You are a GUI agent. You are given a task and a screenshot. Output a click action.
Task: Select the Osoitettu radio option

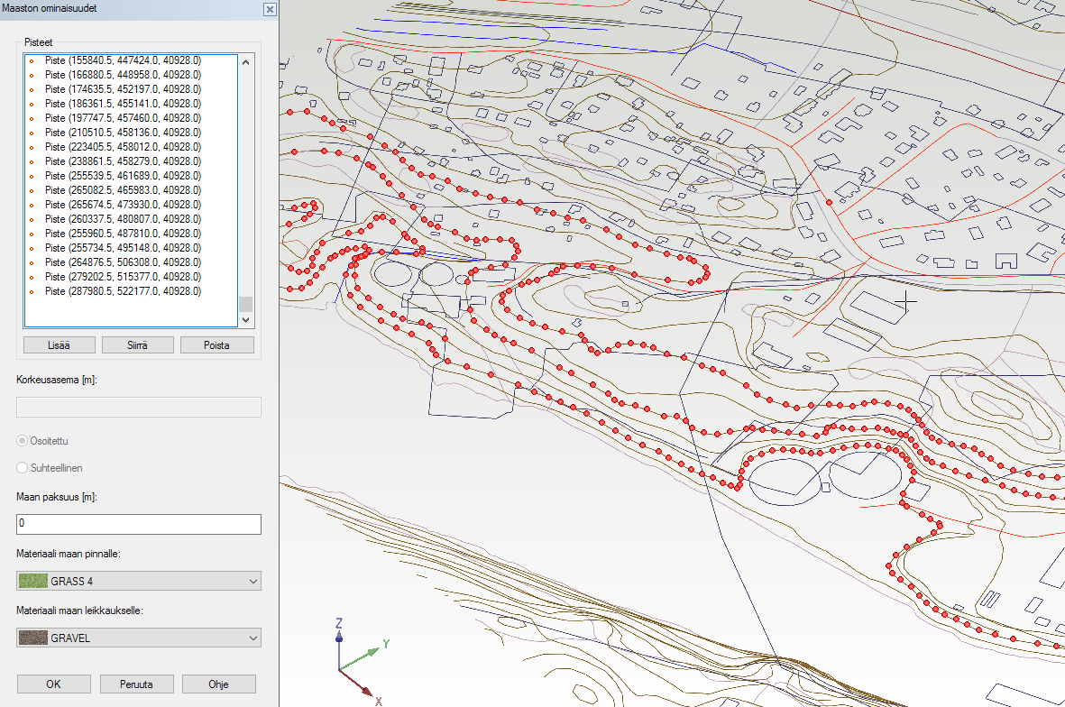[x=23, y=441]
